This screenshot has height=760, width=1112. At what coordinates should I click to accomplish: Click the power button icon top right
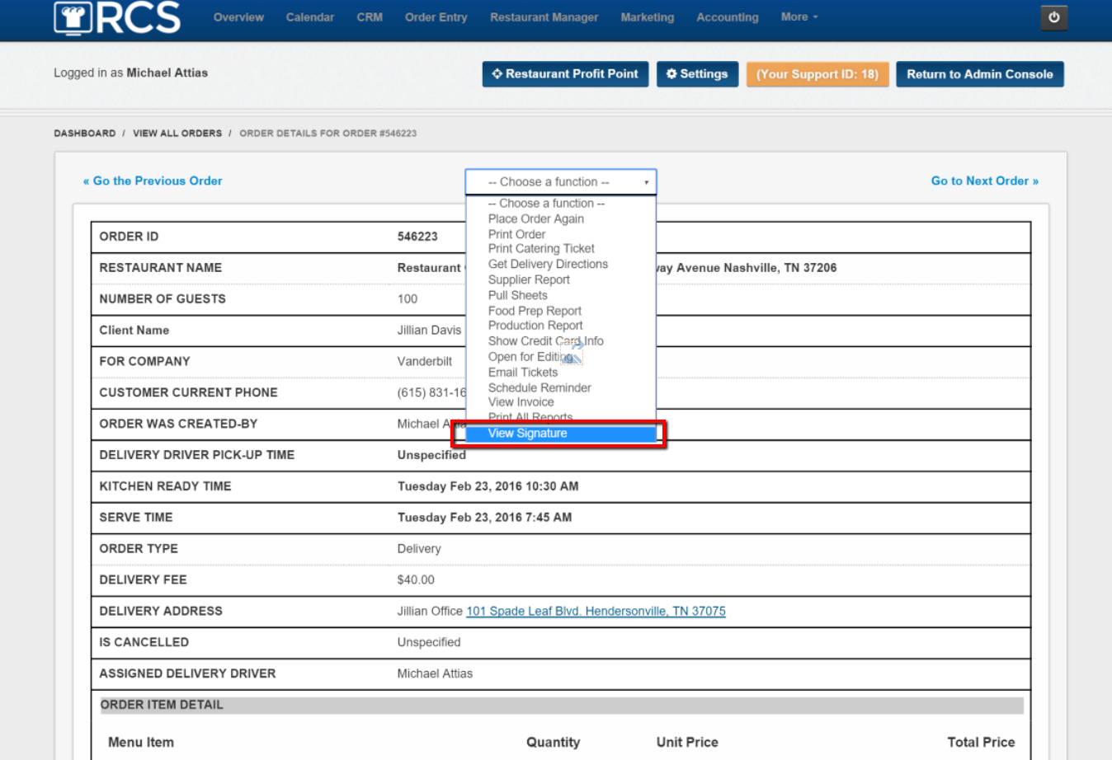[1053, 17]
